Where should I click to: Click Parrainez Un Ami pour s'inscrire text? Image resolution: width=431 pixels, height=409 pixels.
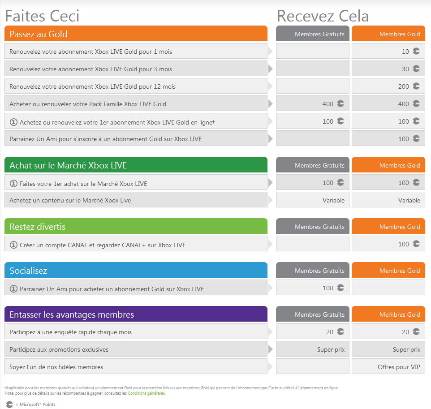click(106, 139)
